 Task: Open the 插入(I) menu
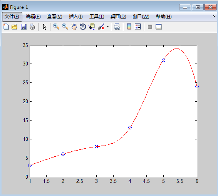click(x=75, y=17)
